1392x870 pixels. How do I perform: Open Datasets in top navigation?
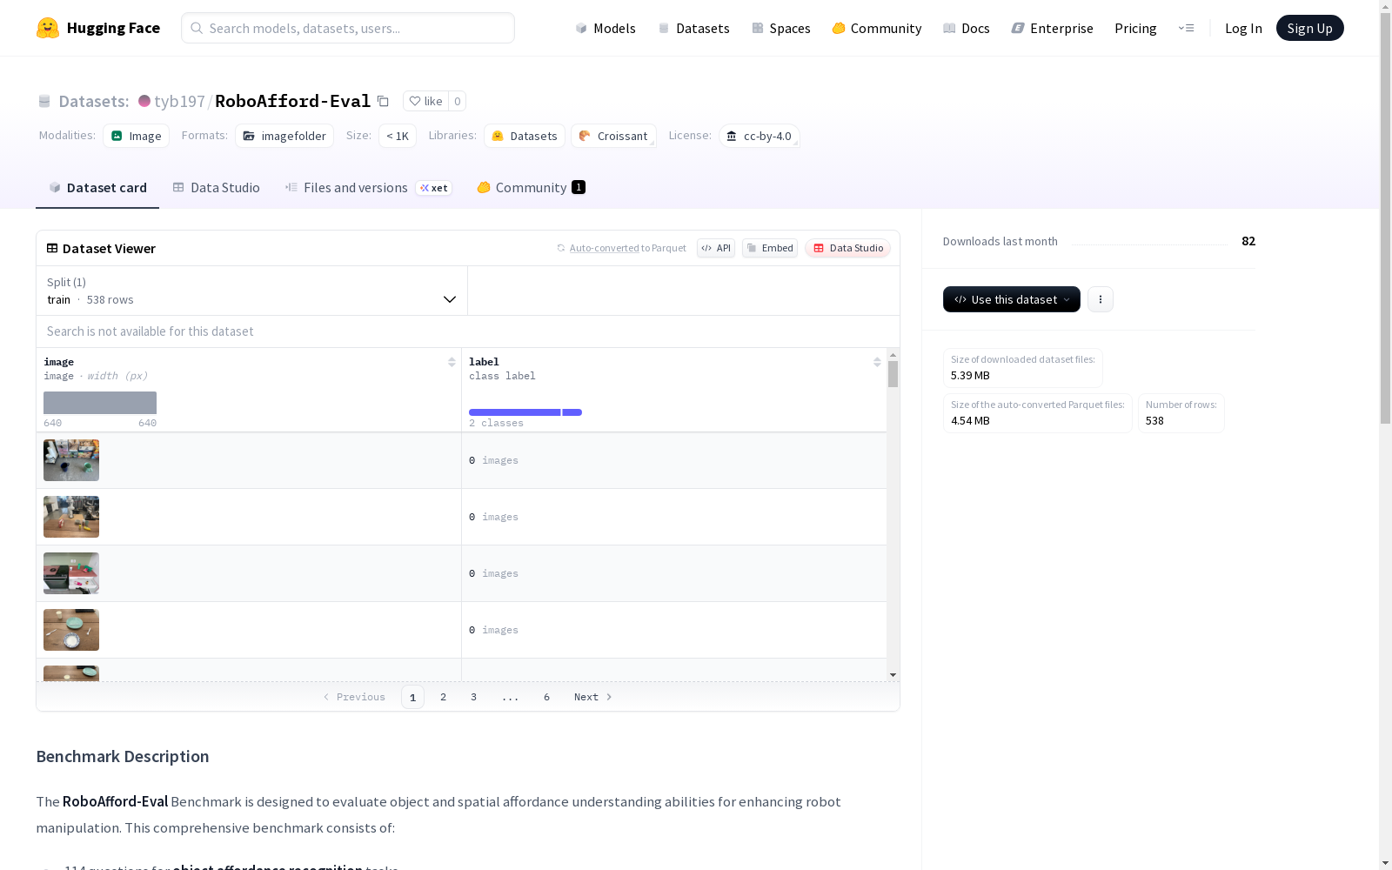click(693, 28)
